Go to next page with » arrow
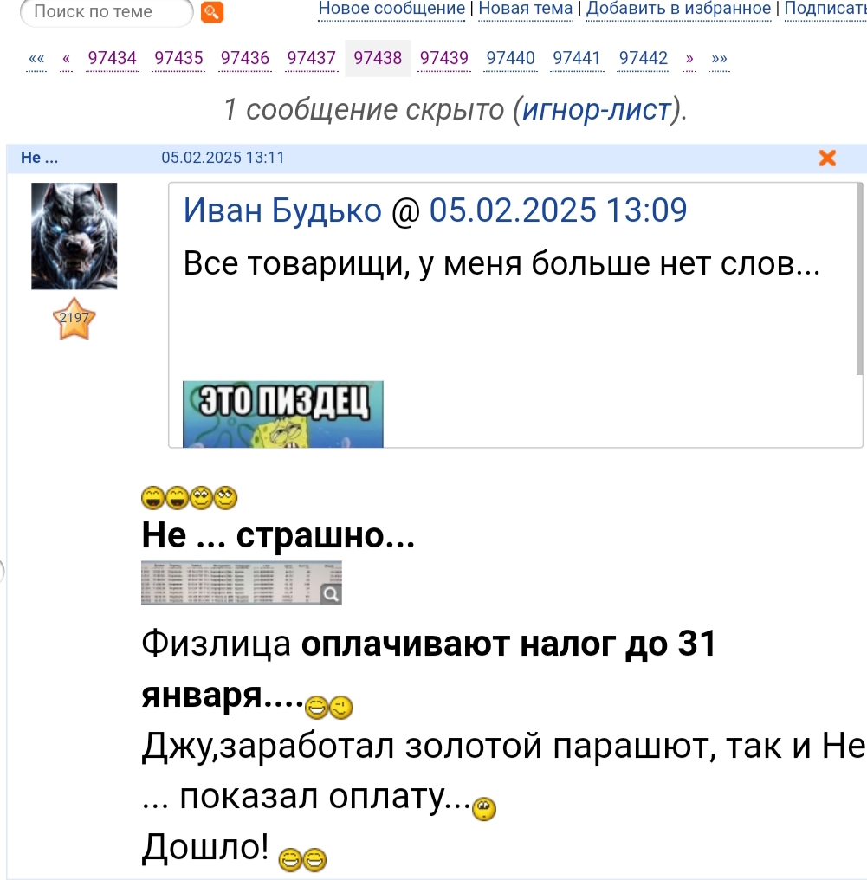 click(x=689, y=59)
